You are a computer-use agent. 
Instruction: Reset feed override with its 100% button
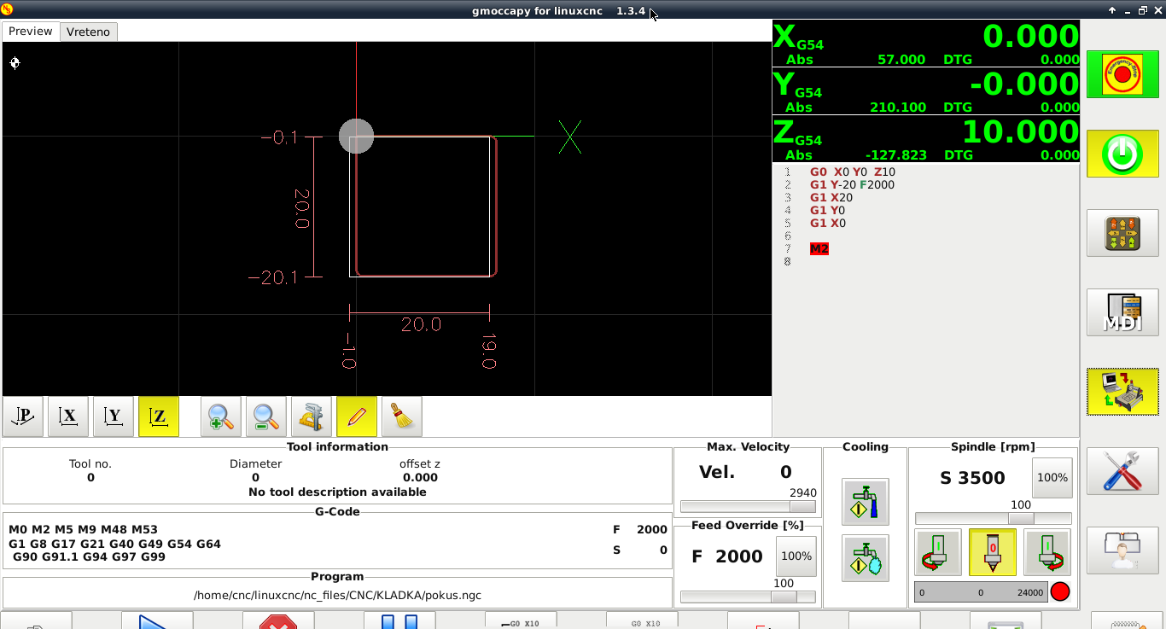(796, 556)
